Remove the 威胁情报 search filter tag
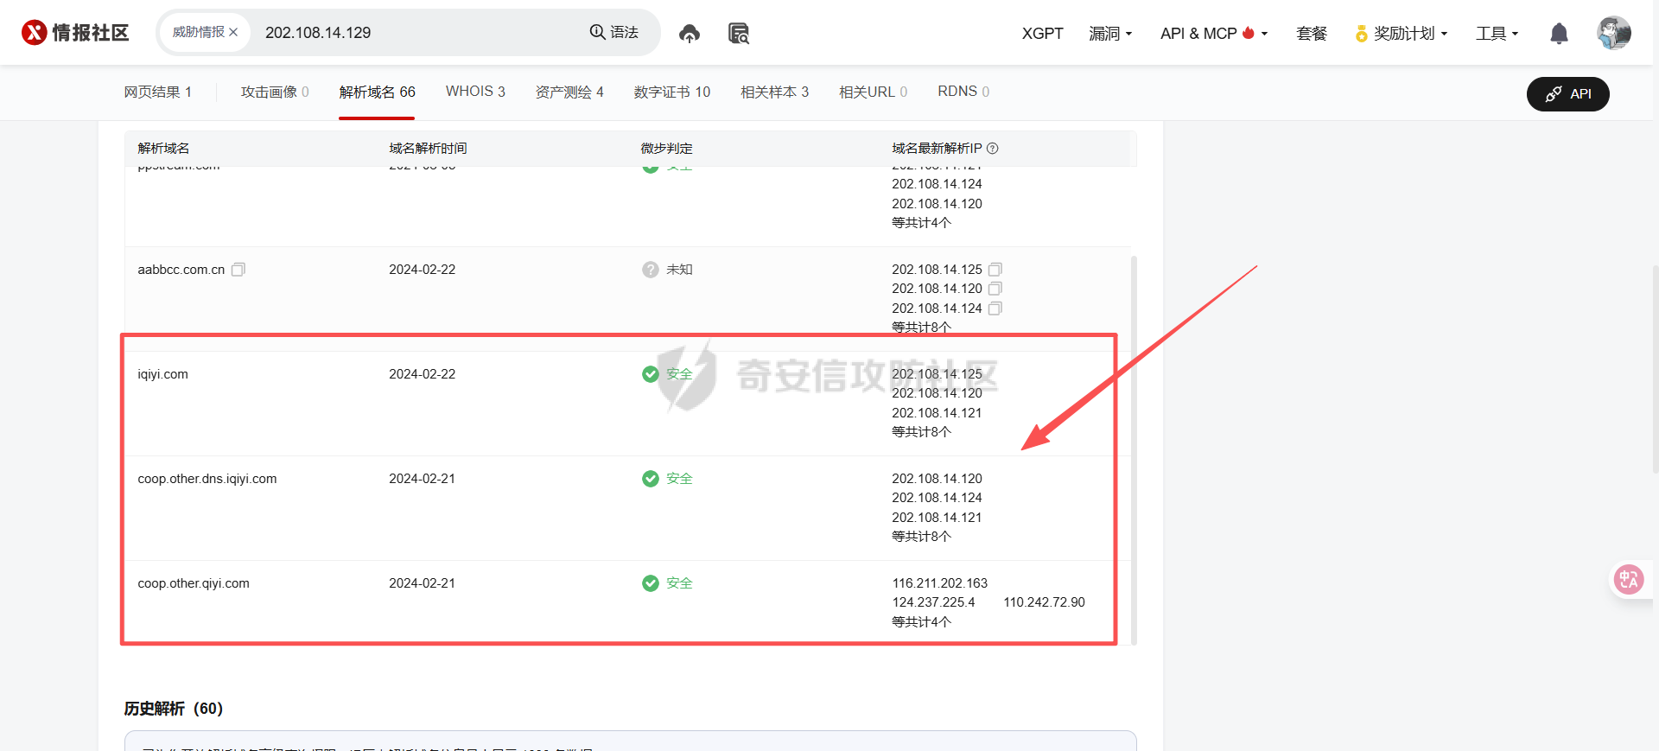This screenshot has height=751, width=1659. [233, 33]
